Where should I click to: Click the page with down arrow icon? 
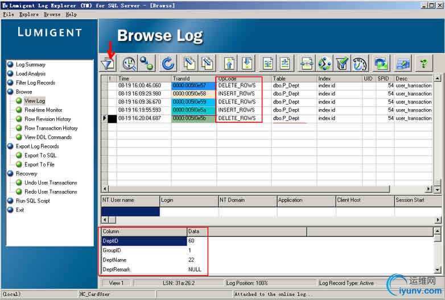tap(247, 64)
